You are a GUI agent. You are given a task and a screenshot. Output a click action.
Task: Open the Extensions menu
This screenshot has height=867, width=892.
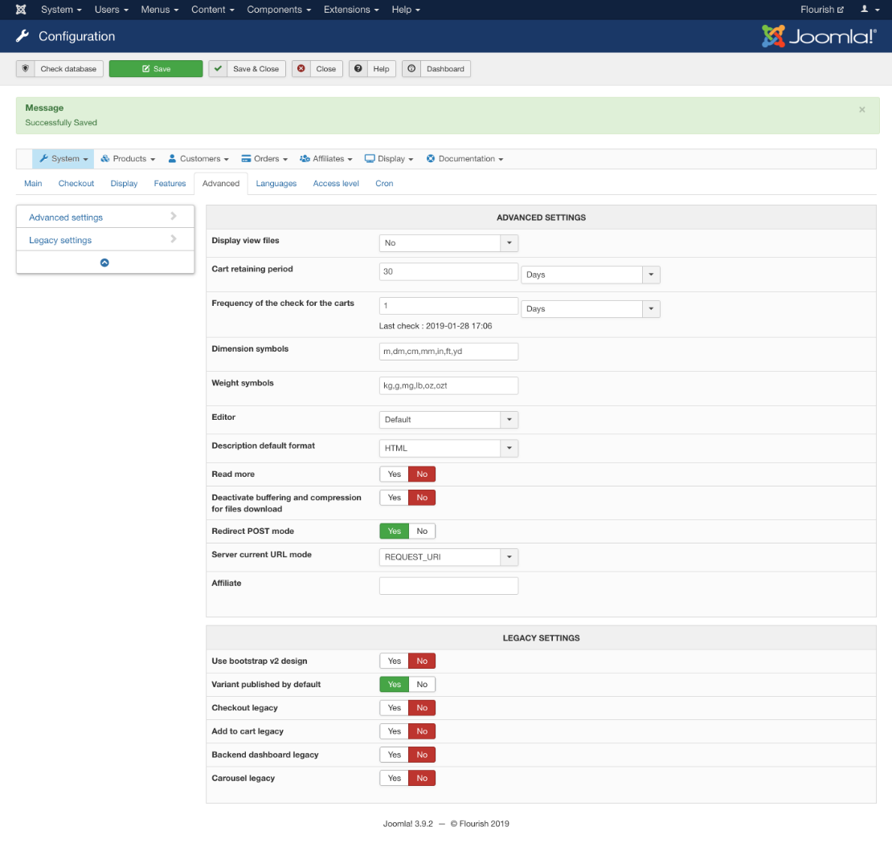[x=351, y=10]
